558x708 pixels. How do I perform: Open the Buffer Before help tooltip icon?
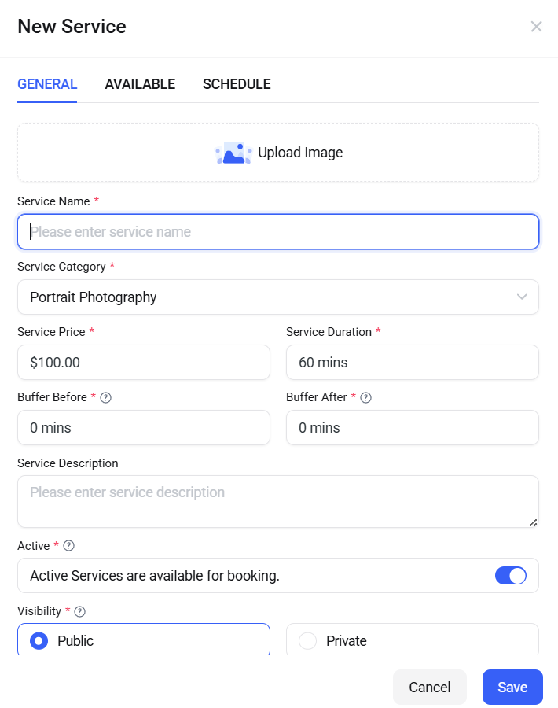(105, 397)
